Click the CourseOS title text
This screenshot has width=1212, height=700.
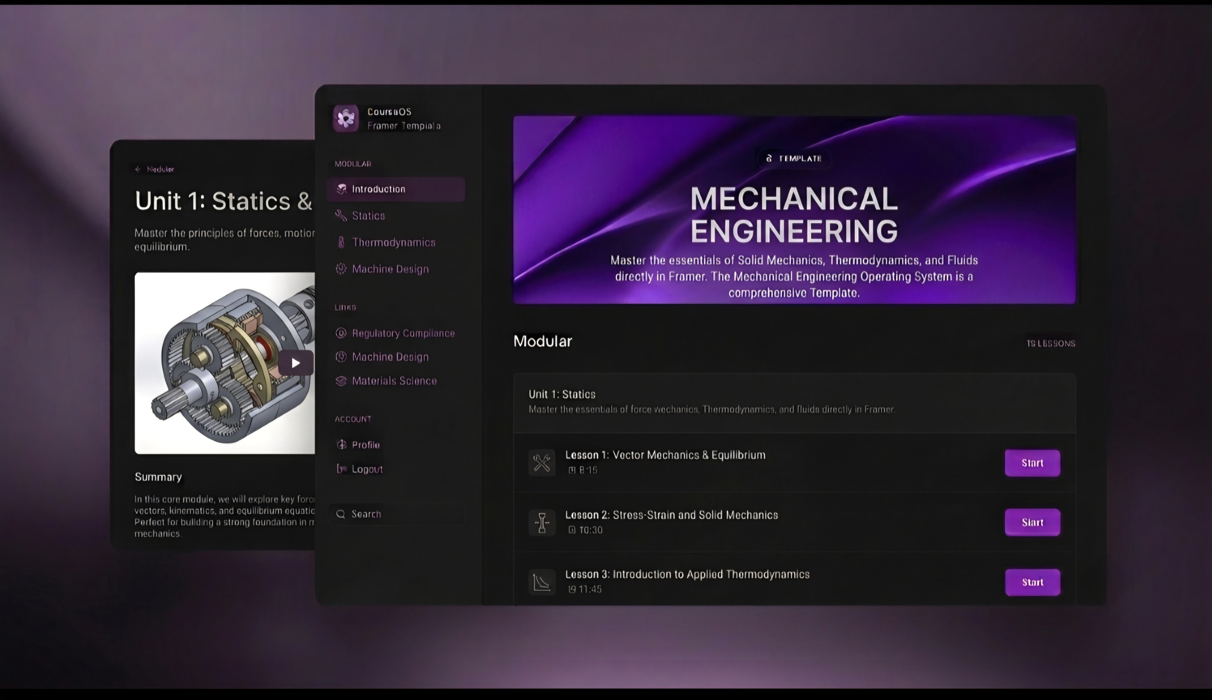(x=389, y=112)
